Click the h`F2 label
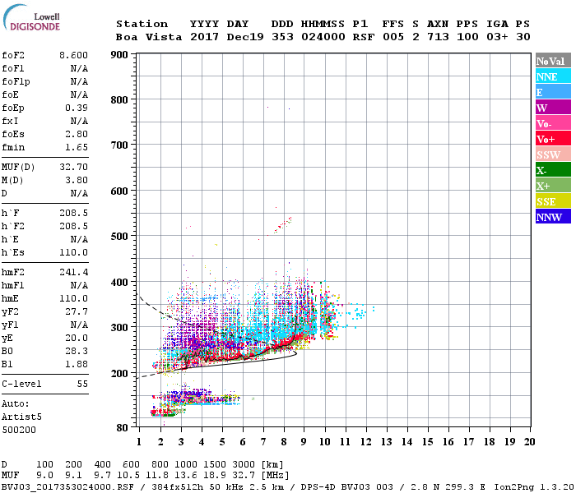The image size is (576, 493). (x=13, y=226)
